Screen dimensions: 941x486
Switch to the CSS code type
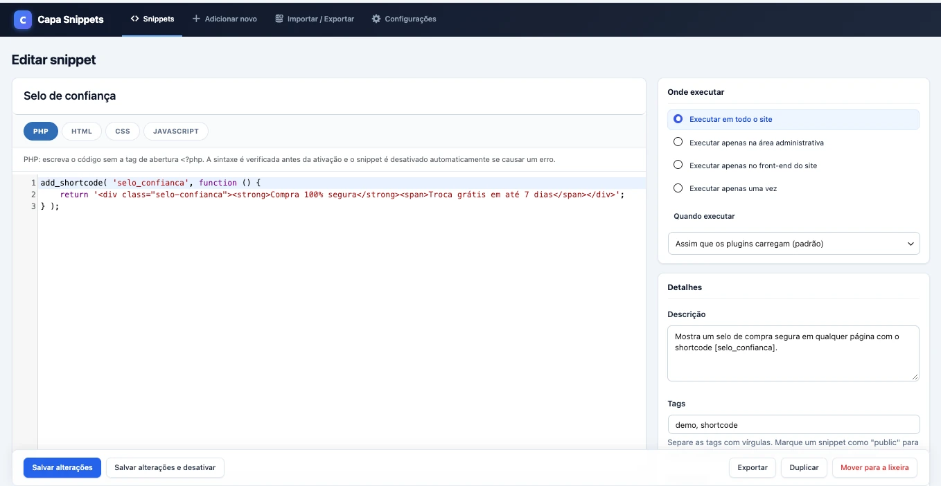pyautogui.click(x=123, y=131)
